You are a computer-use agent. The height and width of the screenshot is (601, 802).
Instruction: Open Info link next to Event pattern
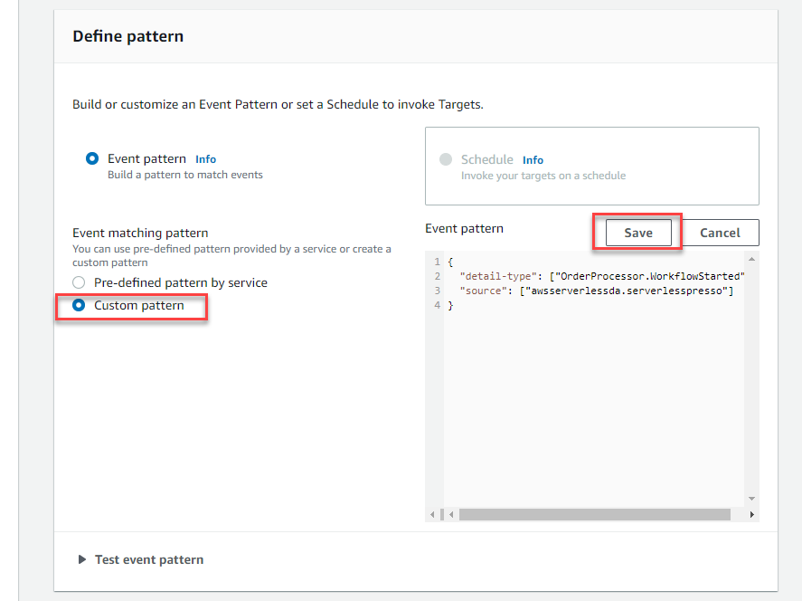(x=205, y=159)
